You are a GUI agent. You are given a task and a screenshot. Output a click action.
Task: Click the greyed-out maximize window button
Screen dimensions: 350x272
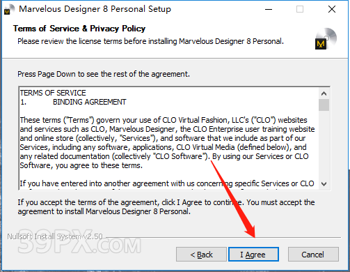300,10
